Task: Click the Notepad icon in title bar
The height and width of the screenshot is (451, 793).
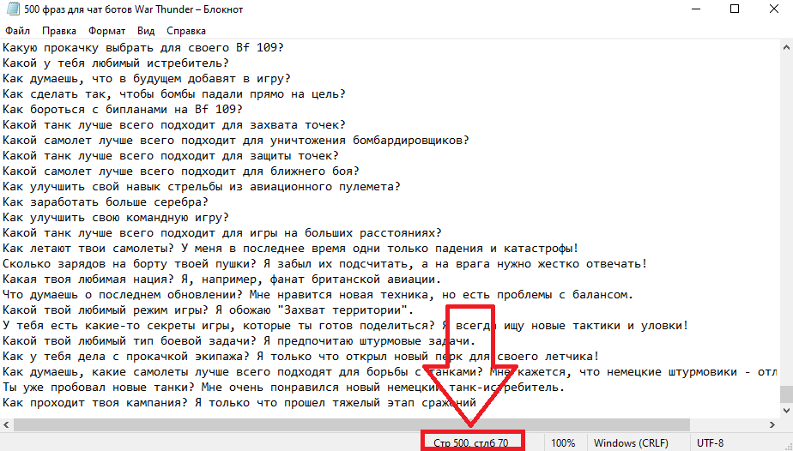Action: (13, 9)
